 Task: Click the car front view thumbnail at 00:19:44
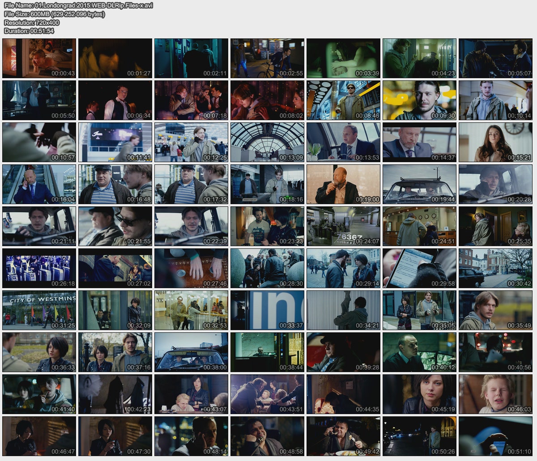pyautogui.click(x=419, y=184)
